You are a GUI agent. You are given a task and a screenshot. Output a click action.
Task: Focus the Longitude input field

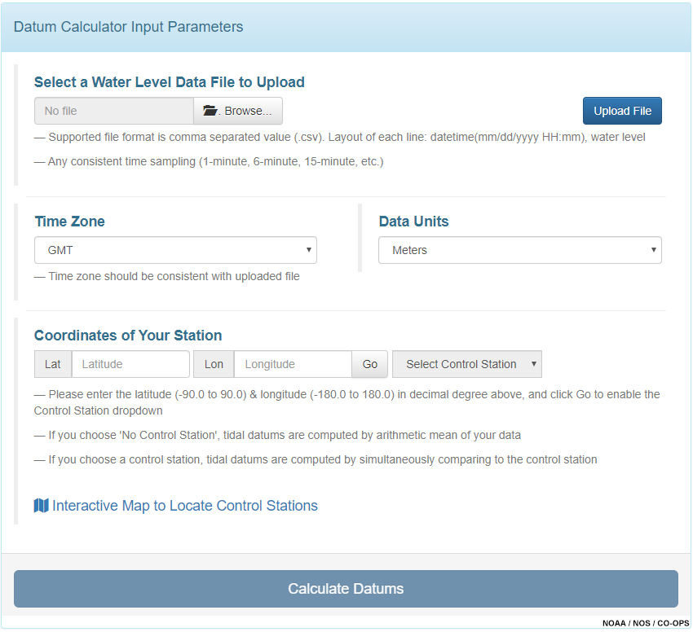pos(293,364)
